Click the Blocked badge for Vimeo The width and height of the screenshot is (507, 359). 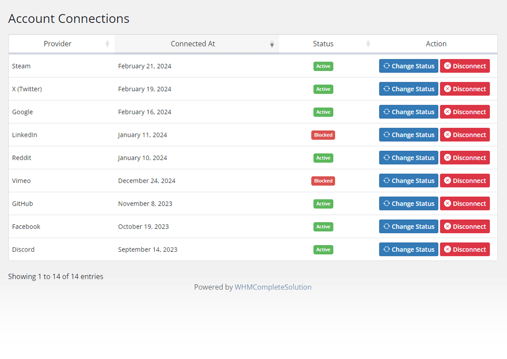click(323, 180)
